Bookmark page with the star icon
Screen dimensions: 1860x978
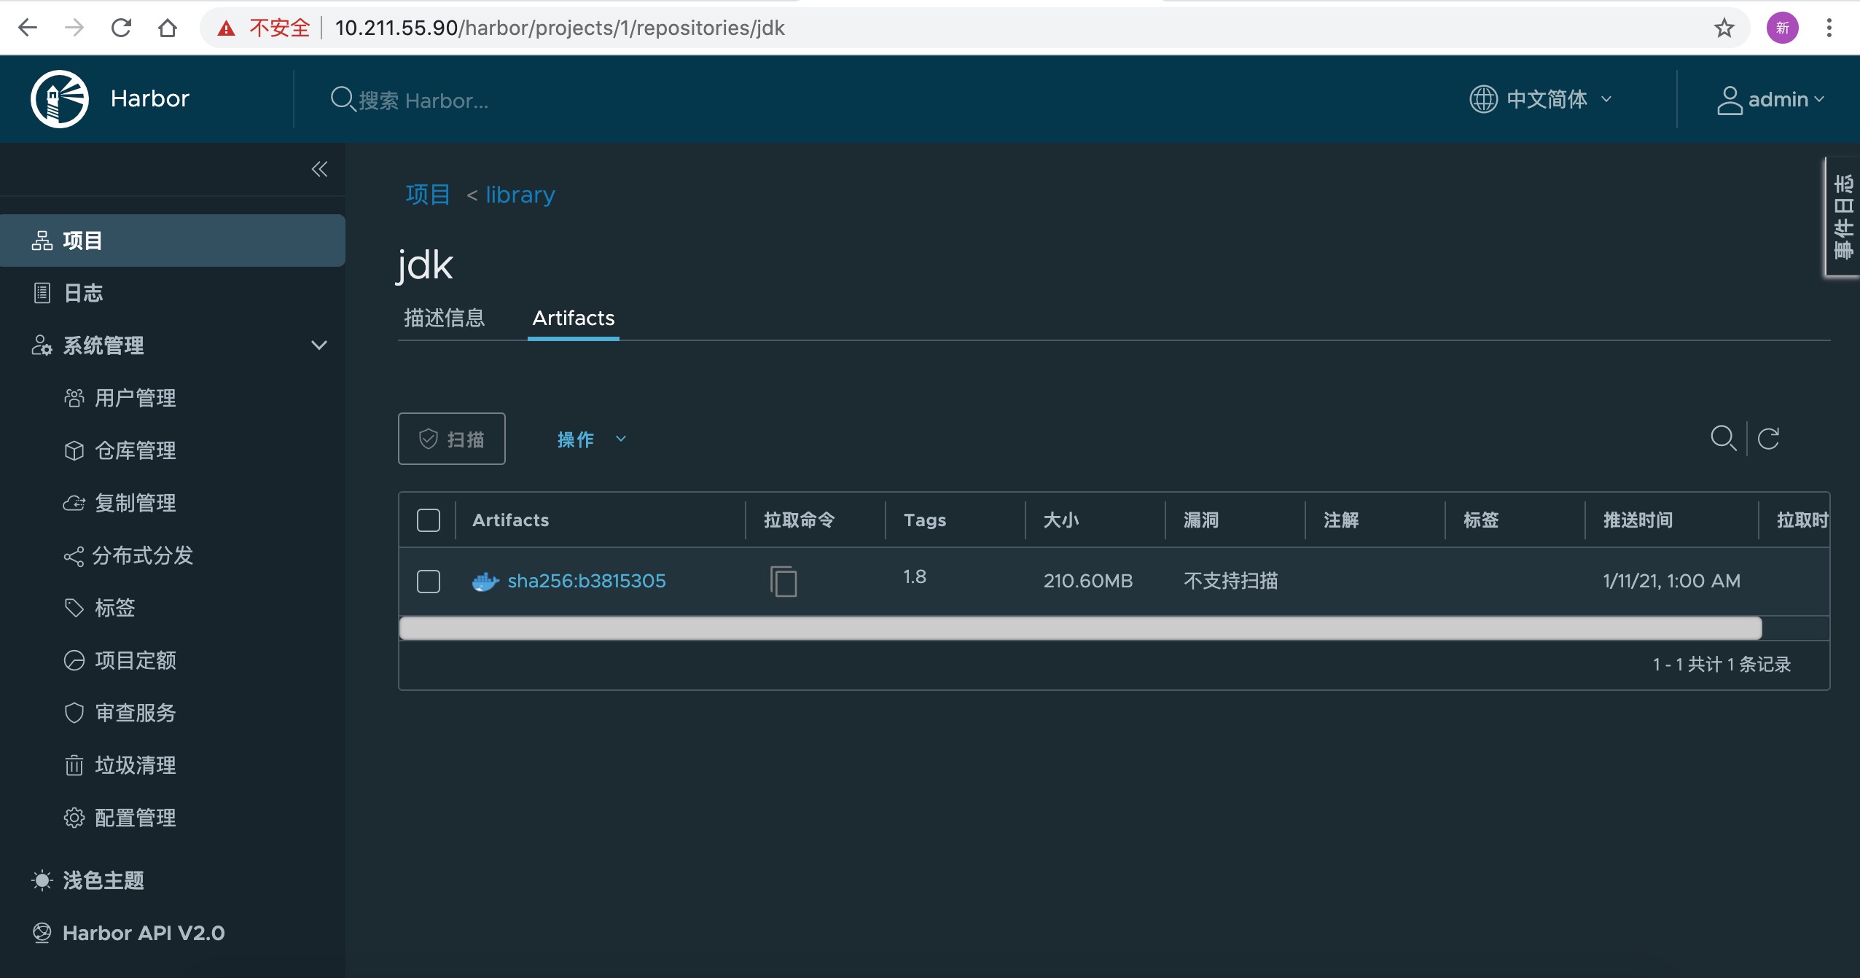(1724, 28)
